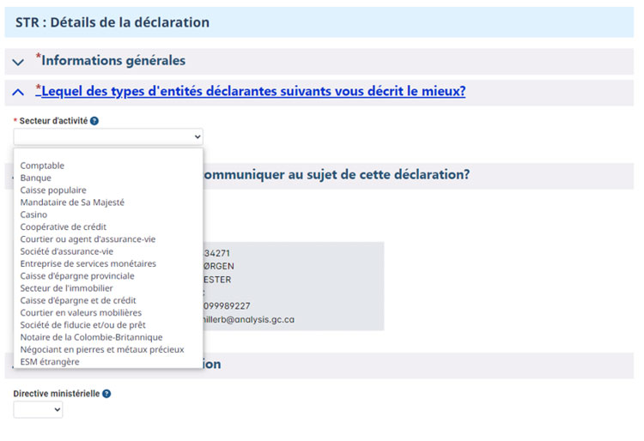Choose Caisse d'épargne et de crédit
Image resolution: width=644 pixels, height=441 pixels.
[78, 300]
